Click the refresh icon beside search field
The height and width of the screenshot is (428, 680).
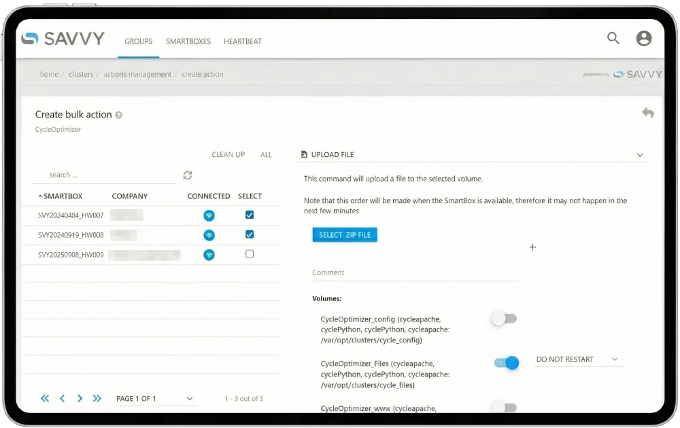(188, 175)
